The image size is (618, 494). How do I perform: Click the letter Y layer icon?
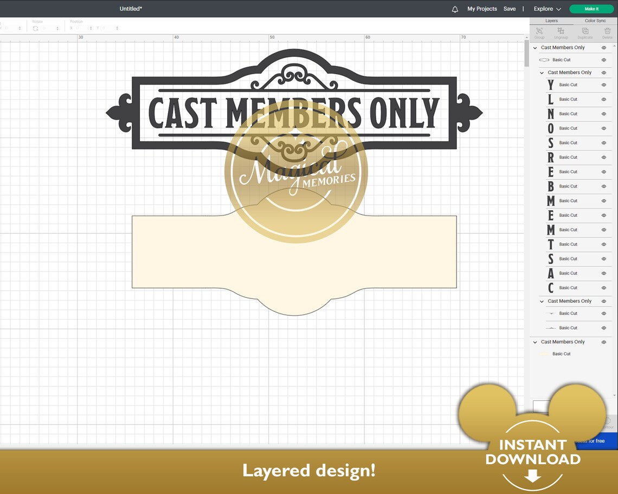pos(550,84)
